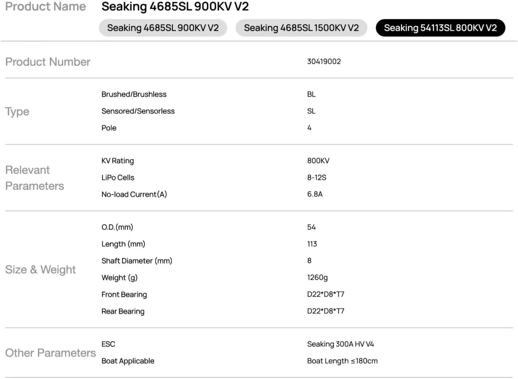The height and width of the screenshot is (379, 518).
Task: Click the Rear Bearing row label
Action: tap(123, 311)
